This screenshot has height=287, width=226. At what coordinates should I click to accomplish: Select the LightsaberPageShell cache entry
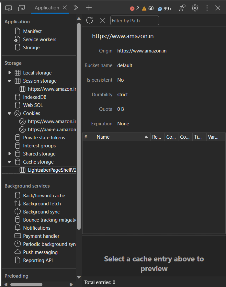click(51, 170)
